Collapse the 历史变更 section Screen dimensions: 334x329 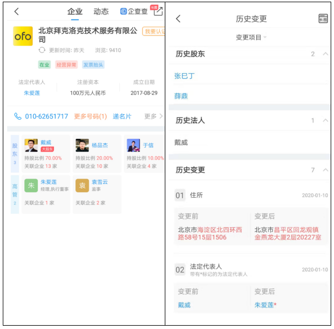pyautogui.click(x=325, y=170)
